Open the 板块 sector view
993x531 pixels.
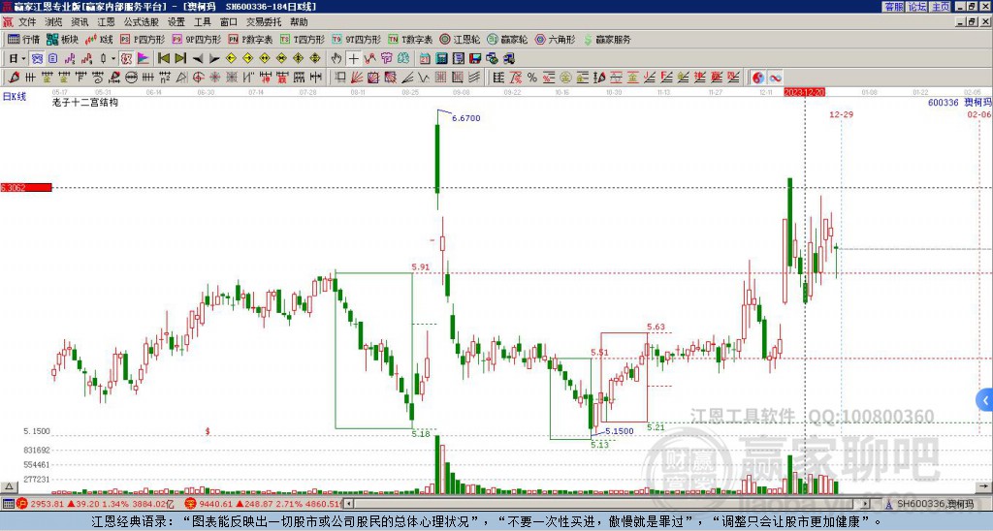(62, 39)
